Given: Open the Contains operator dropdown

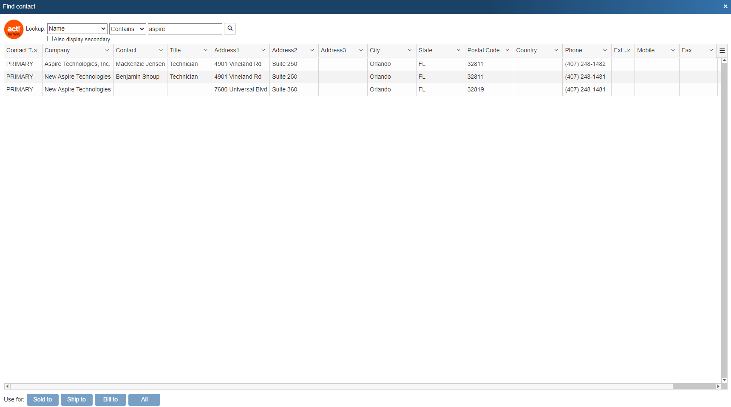Looking at the screenshot, I should coord(127,29).
